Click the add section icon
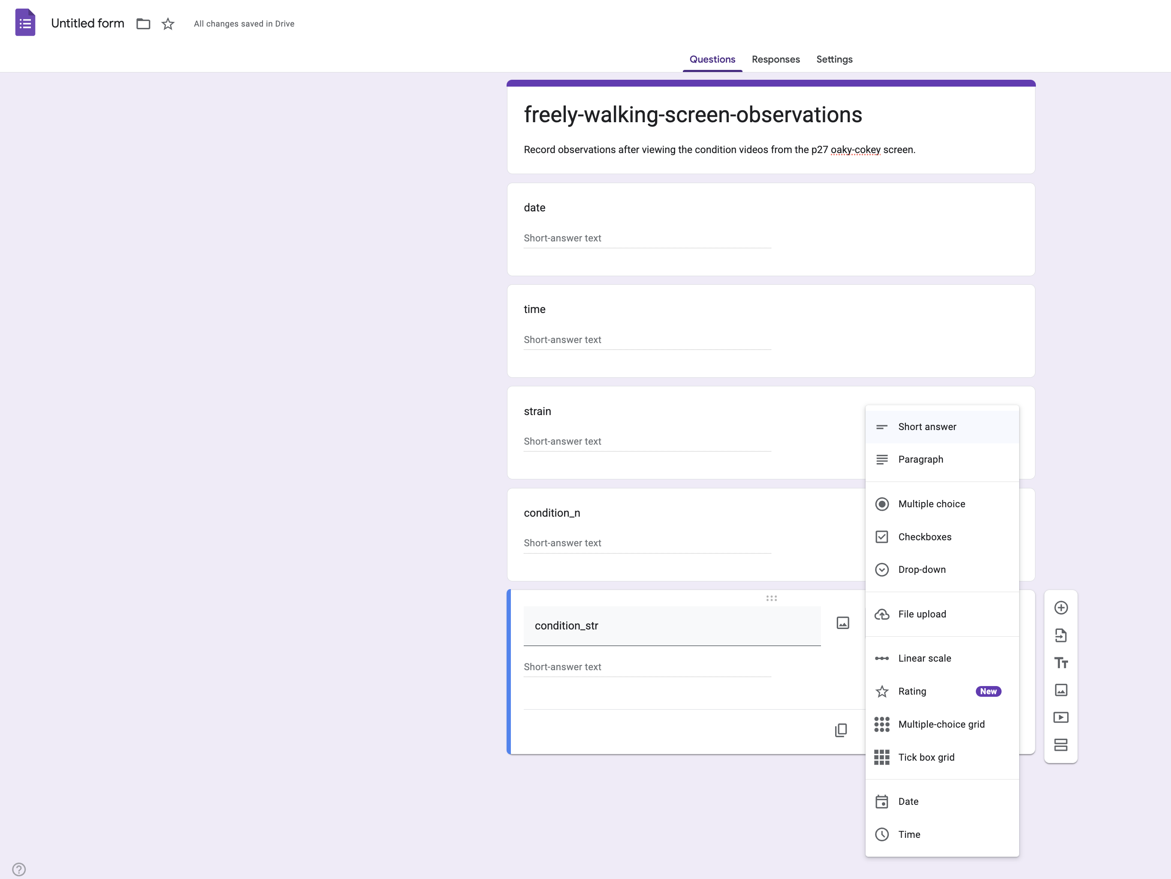The height and width of the screenshot is (879, 1171). pyautogui.click(x=1060, y=745)
